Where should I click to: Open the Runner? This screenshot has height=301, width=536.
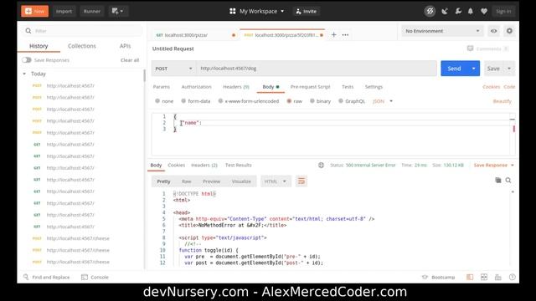(x=92, y=11)
